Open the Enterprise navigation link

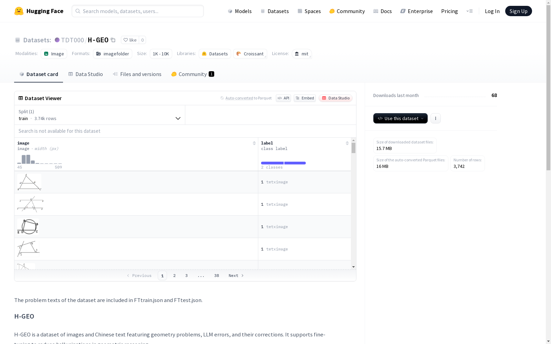417,11
